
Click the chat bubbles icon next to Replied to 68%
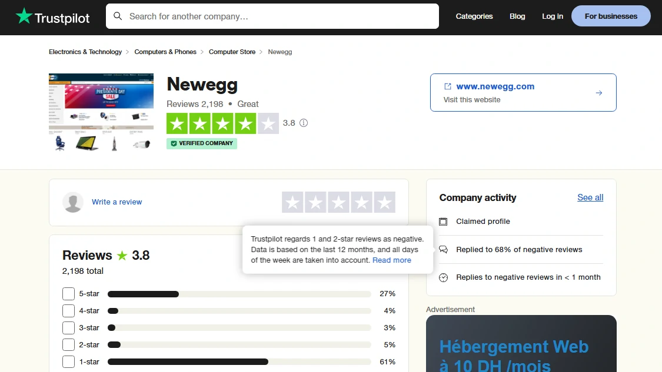443,249
